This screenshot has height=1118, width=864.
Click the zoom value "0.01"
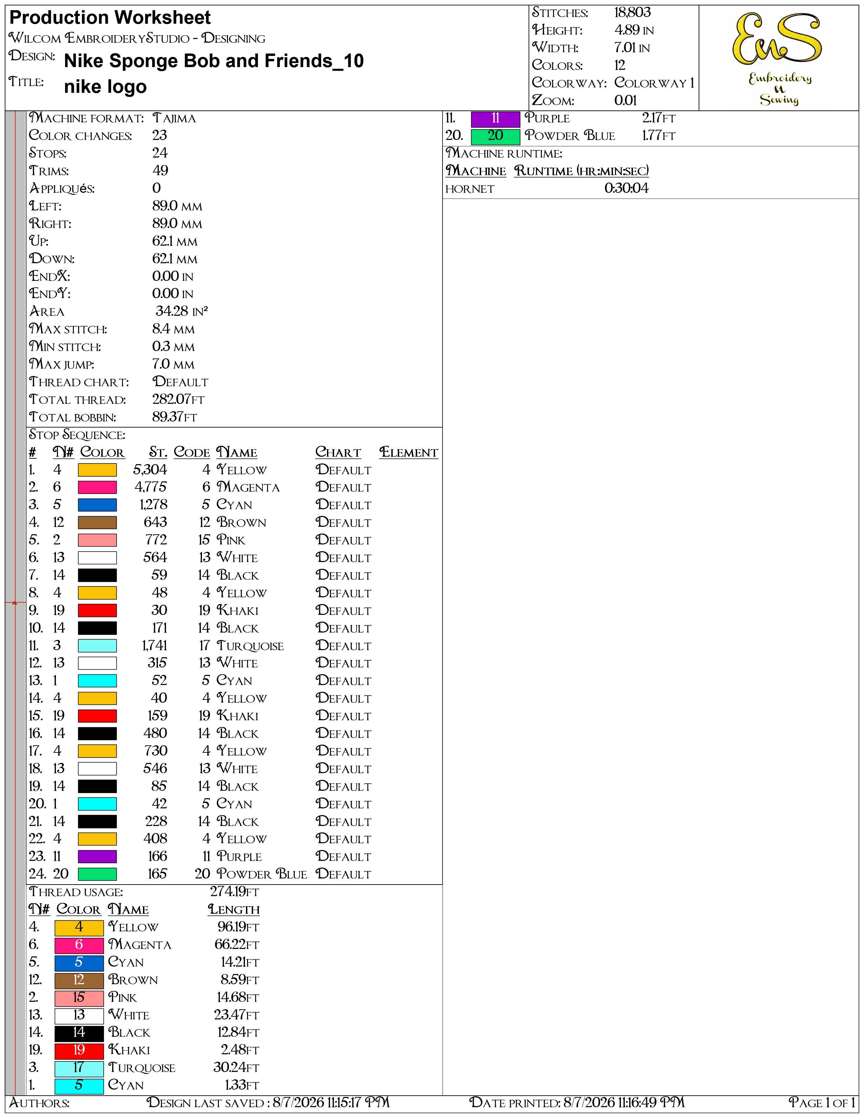pos(625,100)
